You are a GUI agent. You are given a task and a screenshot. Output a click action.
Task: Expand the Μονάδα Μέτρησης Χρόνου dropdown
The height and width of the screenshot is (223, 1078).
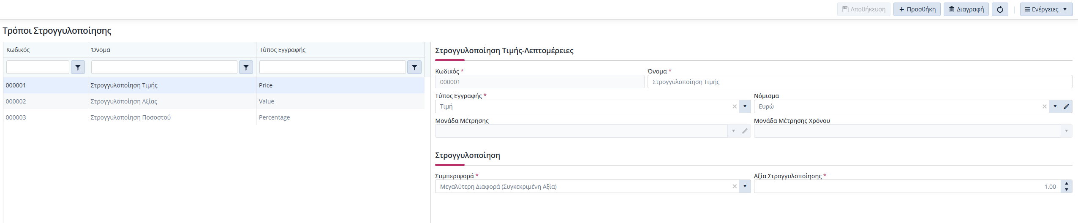click(1067, 131)
